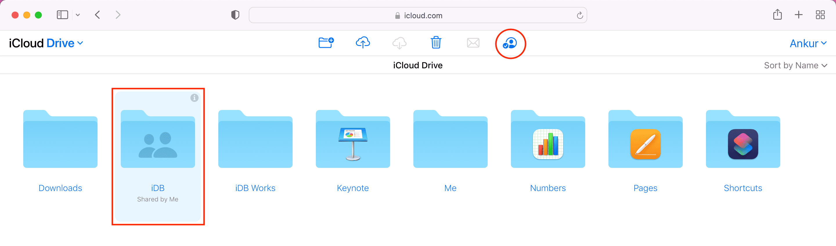Click the iCloud Drive title in path bar
The image size is (836, 246).
[x=418, y=65]
